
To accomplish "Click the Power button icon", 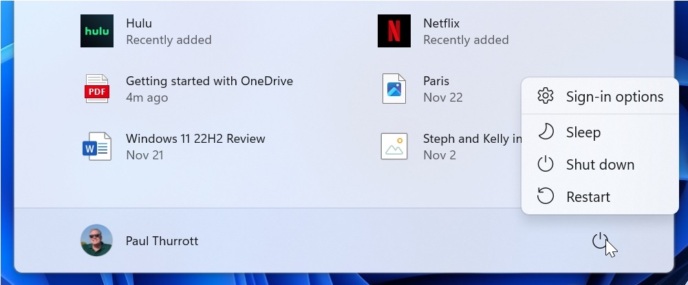I will 601,240.
